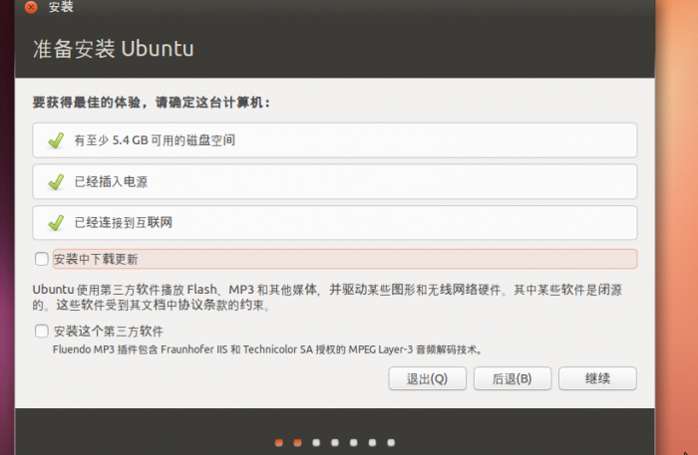
Task: Click the 要获得最佳的体验 heading text
Action: click(152, 103)
